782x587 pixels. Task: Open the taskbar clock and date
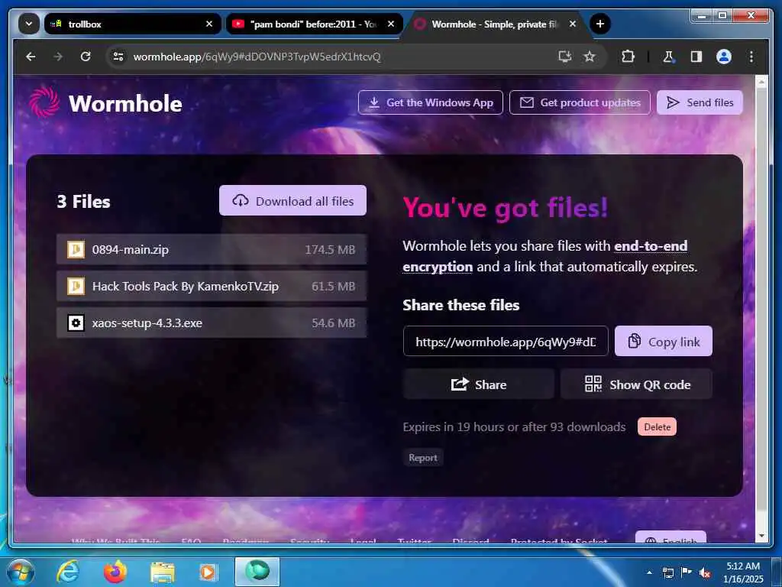pyautogui.click(x=743, y=572)
